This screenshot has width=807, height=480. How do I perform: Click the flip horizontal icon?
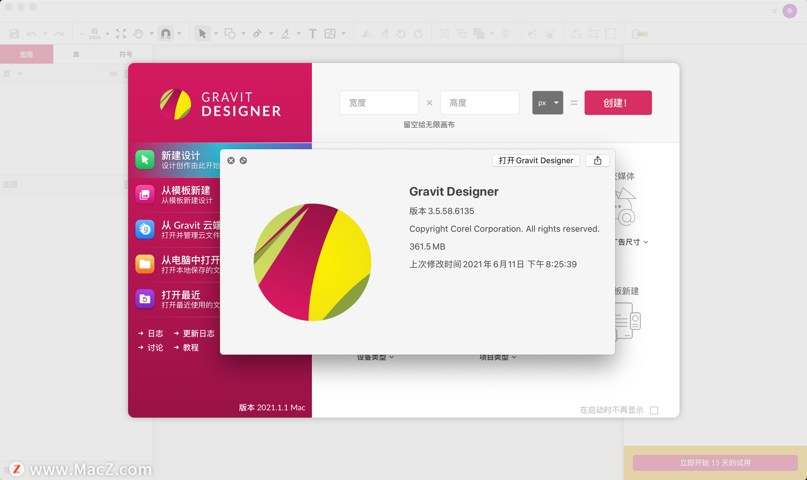point(367,34)
